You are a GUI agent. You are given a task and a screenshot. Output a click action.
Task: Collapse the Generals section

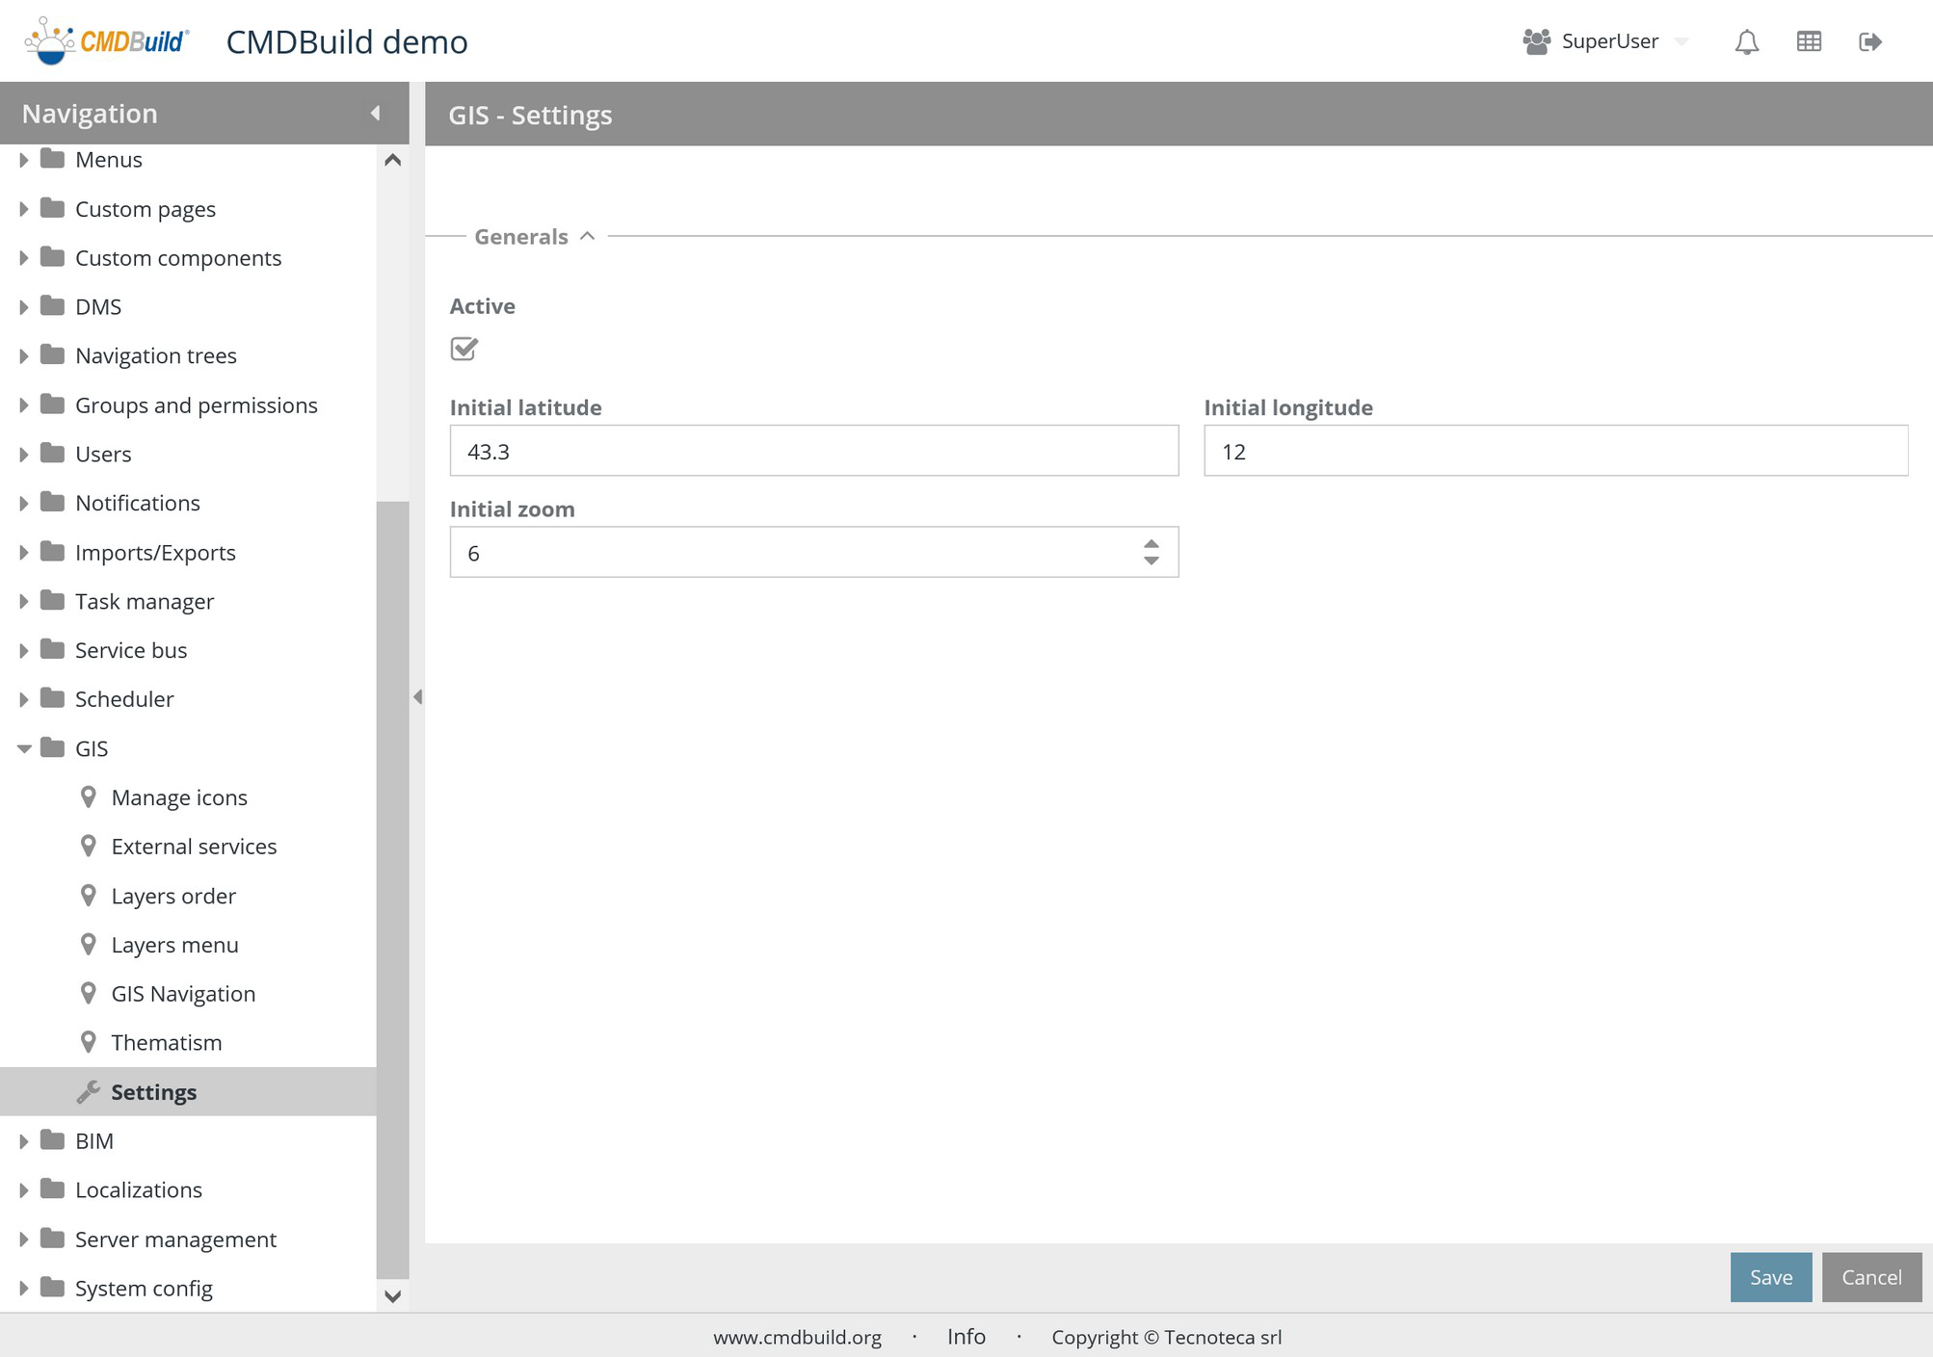tap(587, 236)
